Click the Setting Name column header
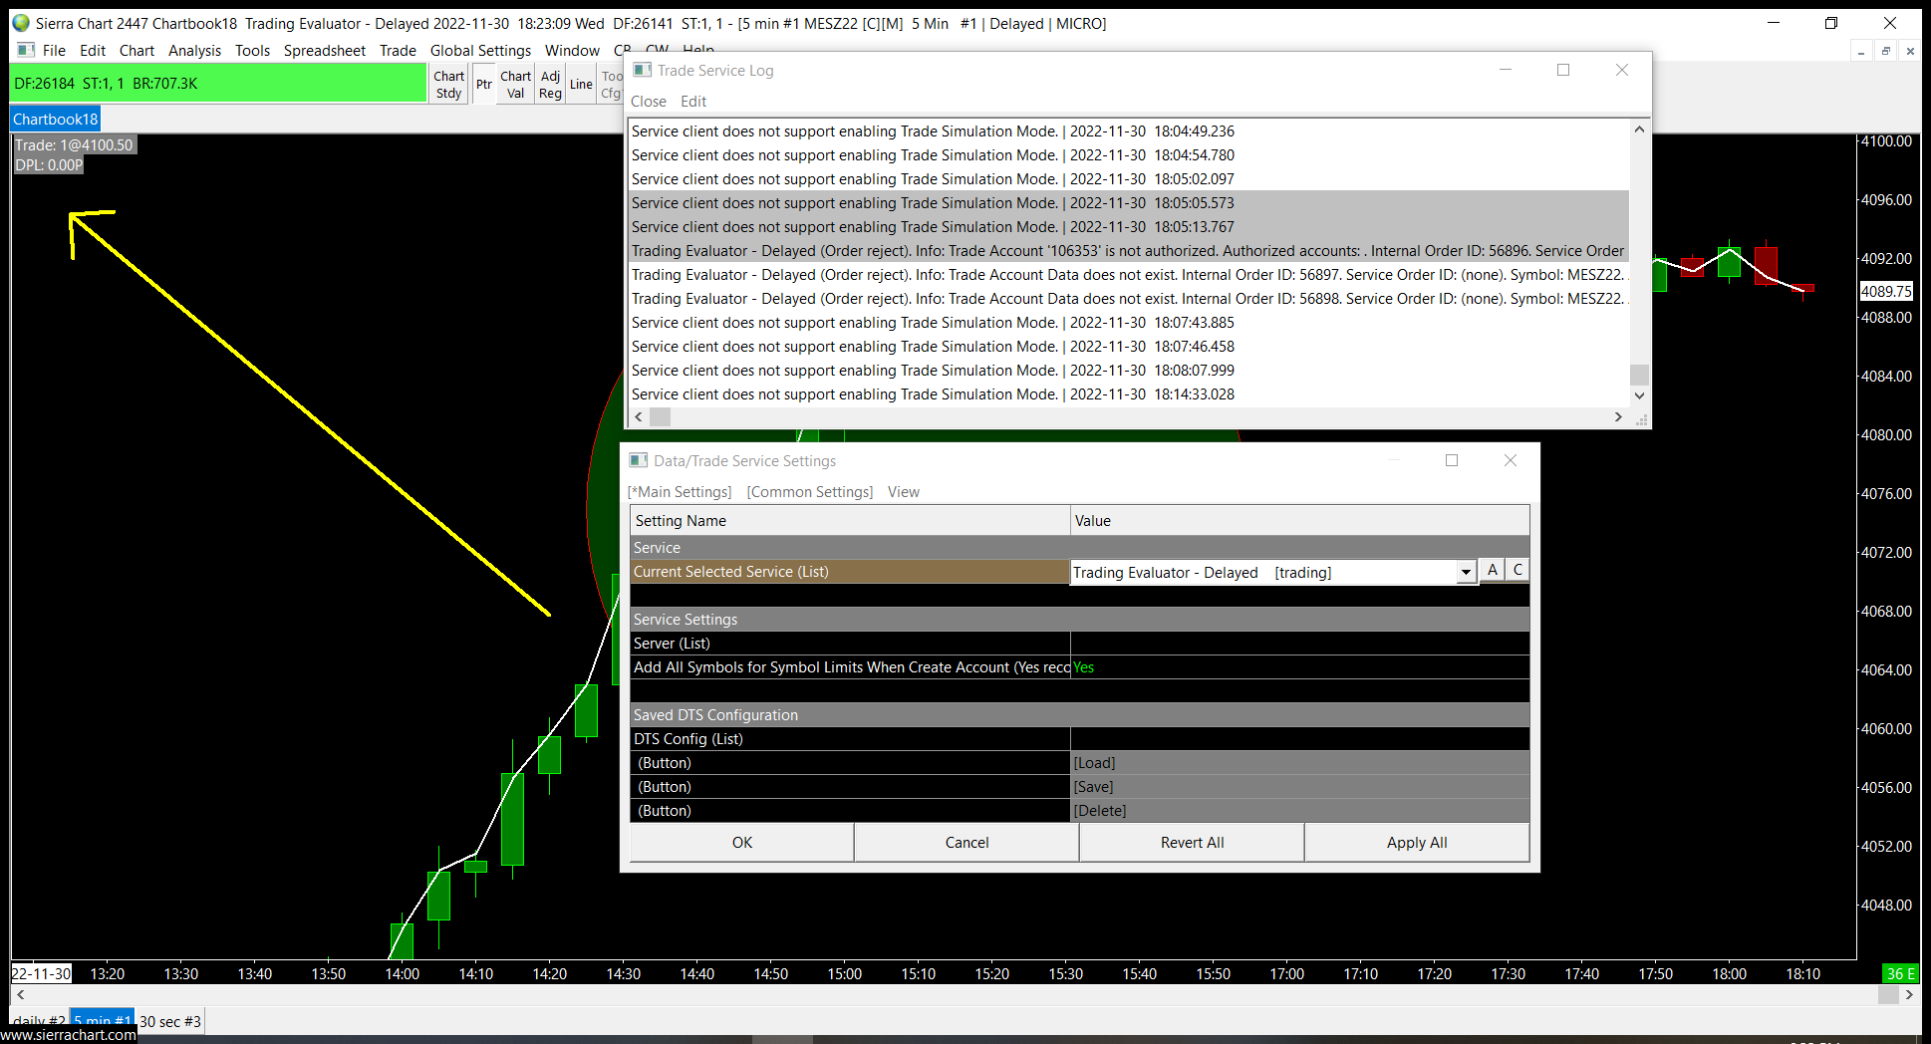1931x1044 pixels. 850,521
